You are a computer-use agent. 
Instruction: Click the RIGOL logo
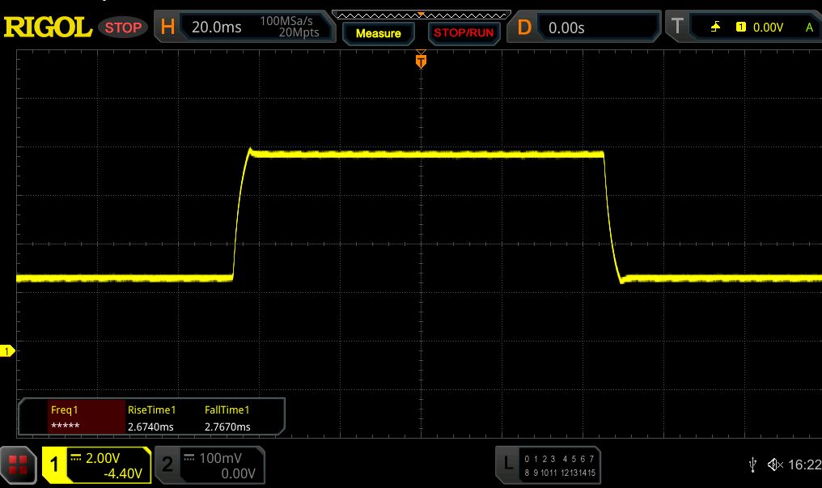pos(48,28)
